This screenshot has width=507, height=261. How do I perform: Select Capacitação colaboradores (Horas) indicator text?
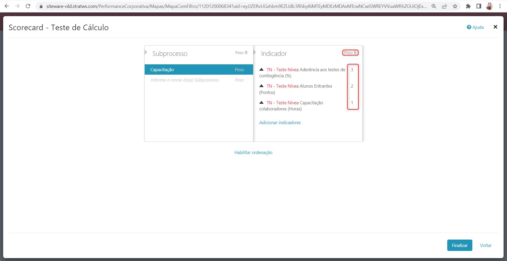click(x=291, y=106)
